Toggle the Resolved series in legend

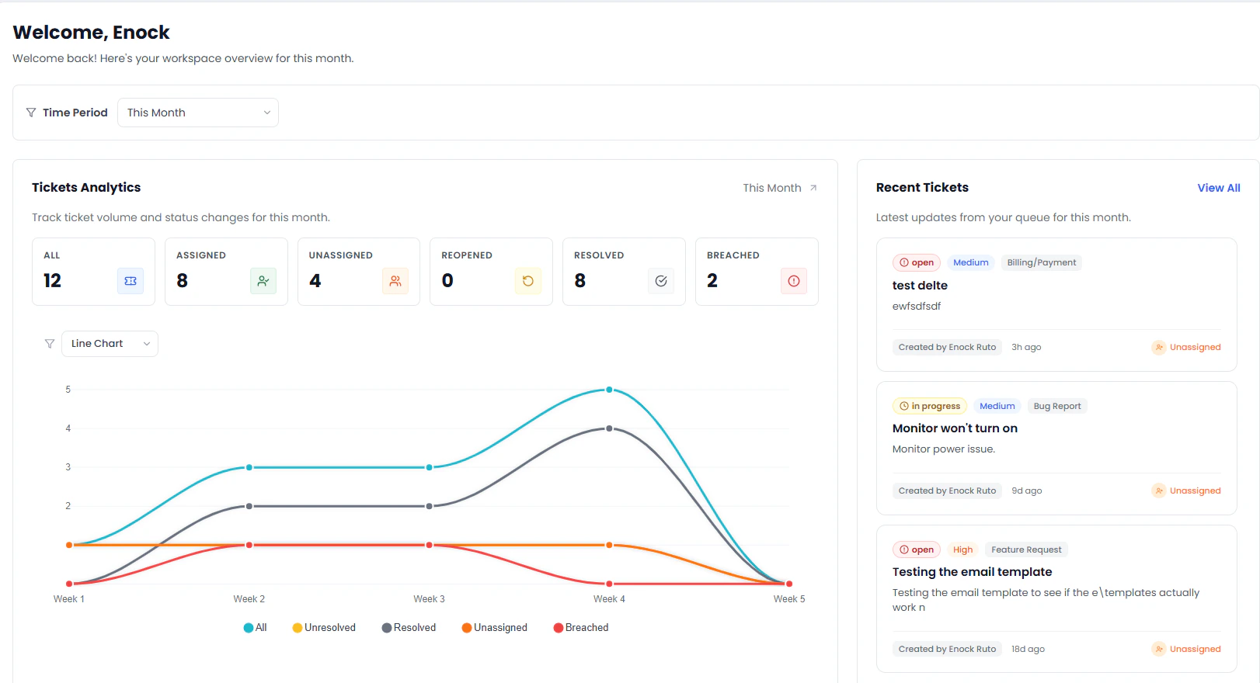click(409, 628)
